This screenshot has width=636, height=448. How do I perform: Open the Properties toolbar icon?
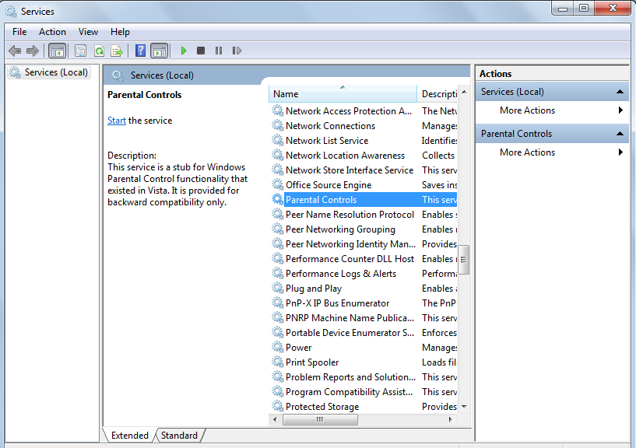coord(80,51)
